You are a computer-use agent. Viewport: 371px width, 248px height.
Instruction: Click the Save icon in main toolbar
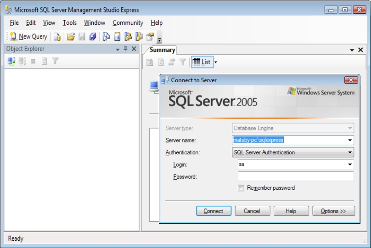tap(82, 37)
